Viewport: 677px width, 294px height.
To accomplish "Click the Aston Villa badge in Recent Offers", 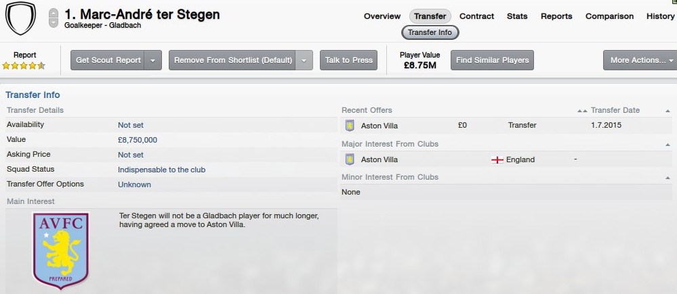I will point(350,126).
